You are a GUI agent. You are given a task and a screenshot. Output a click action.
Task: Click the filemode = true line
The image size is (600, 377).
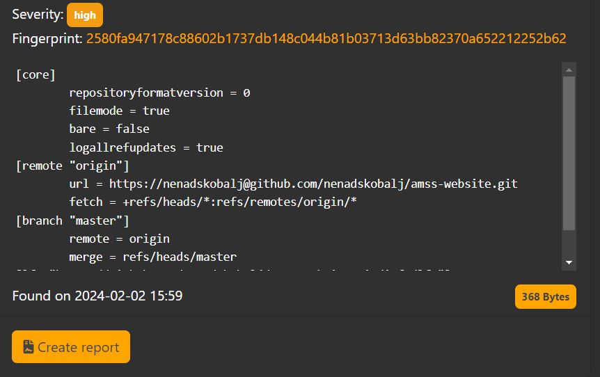click(120, 111)
